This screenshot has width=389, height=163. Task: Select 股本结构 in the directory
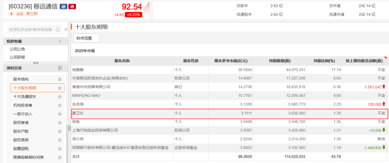(21, 79)
